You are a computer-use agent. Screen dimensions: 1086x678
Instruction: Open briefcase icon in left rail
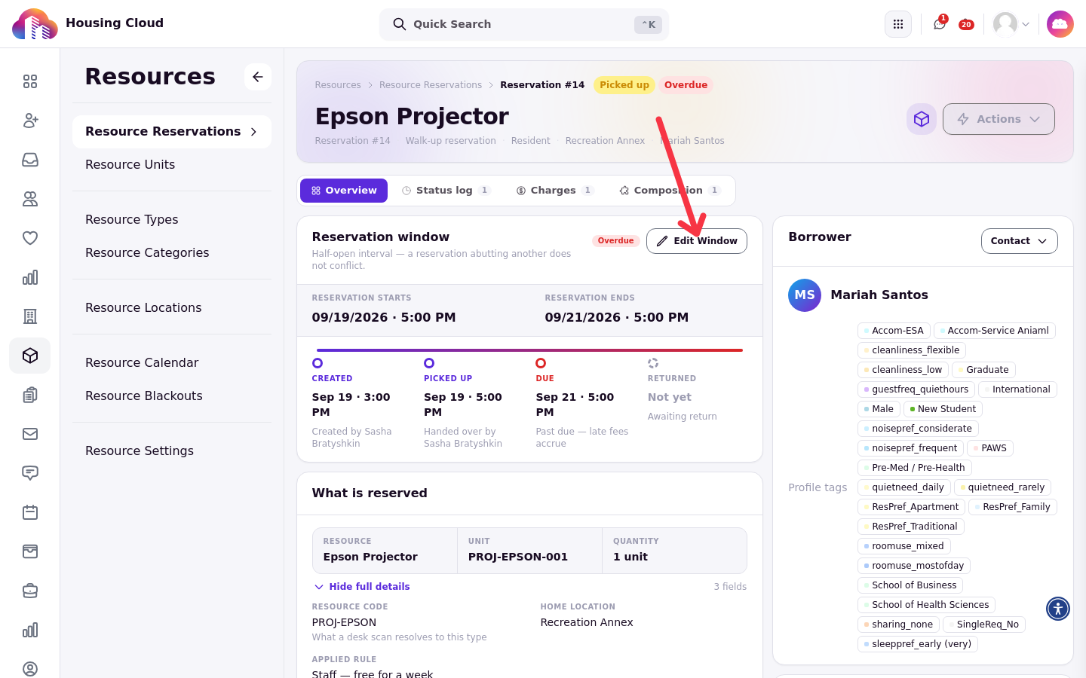[x=30, y=591]
